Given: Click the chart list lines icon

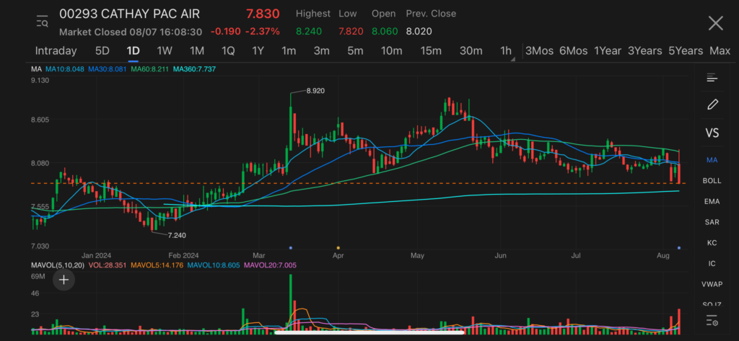Looking at the screenshot, I should coord(712,78).
